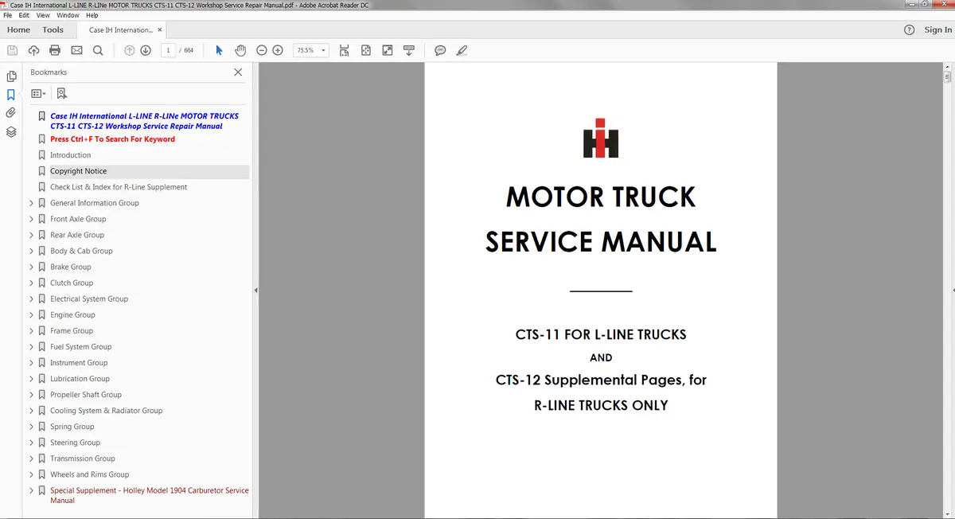This screenshot has height=519, width=955.
Task: Select the Lubrication Group bookmark
Action: tap(80, 379)
